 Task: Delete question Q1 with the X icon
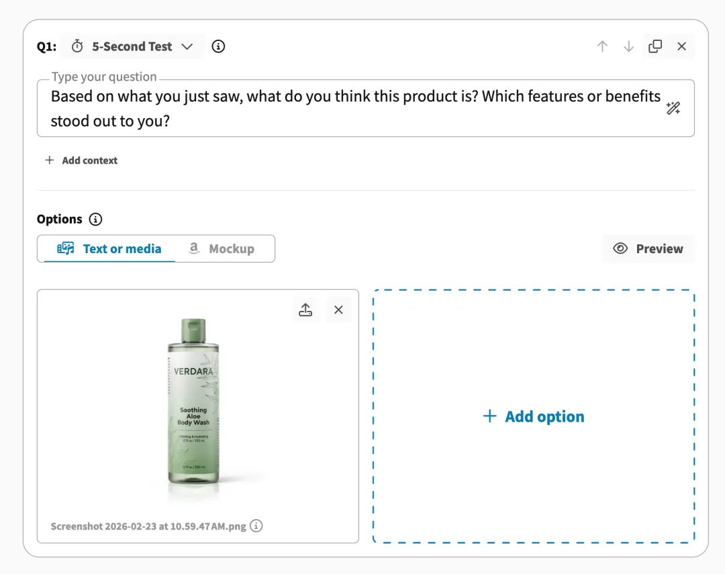coord(681,46)
